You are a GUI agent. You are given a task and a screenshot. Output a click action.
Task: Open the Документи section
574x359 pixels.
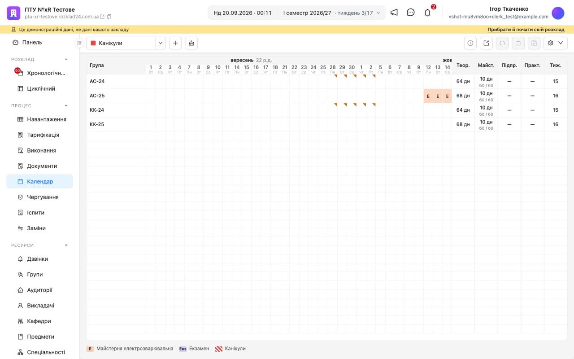39,166
